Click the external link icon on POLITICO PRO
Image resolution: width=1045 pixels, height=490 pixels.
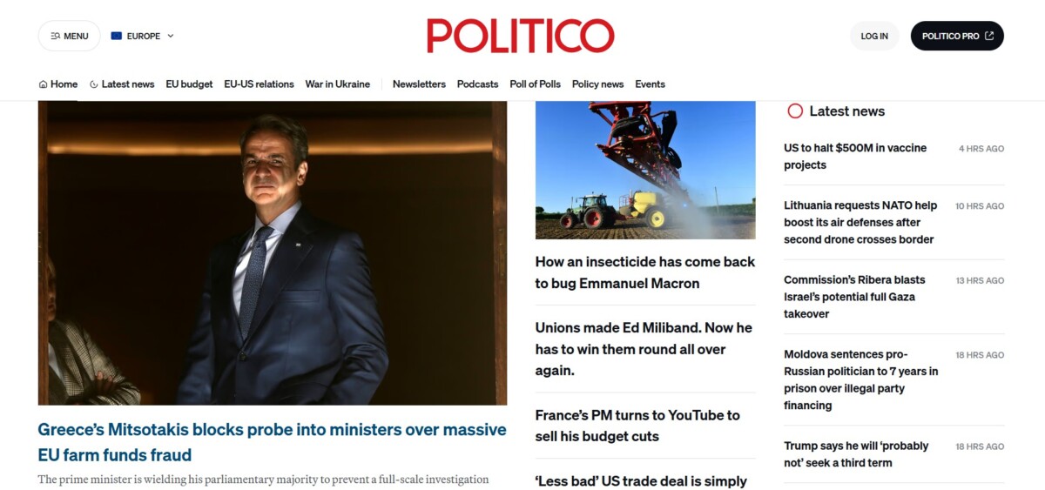pyautogui.click(x=989, y=37)
